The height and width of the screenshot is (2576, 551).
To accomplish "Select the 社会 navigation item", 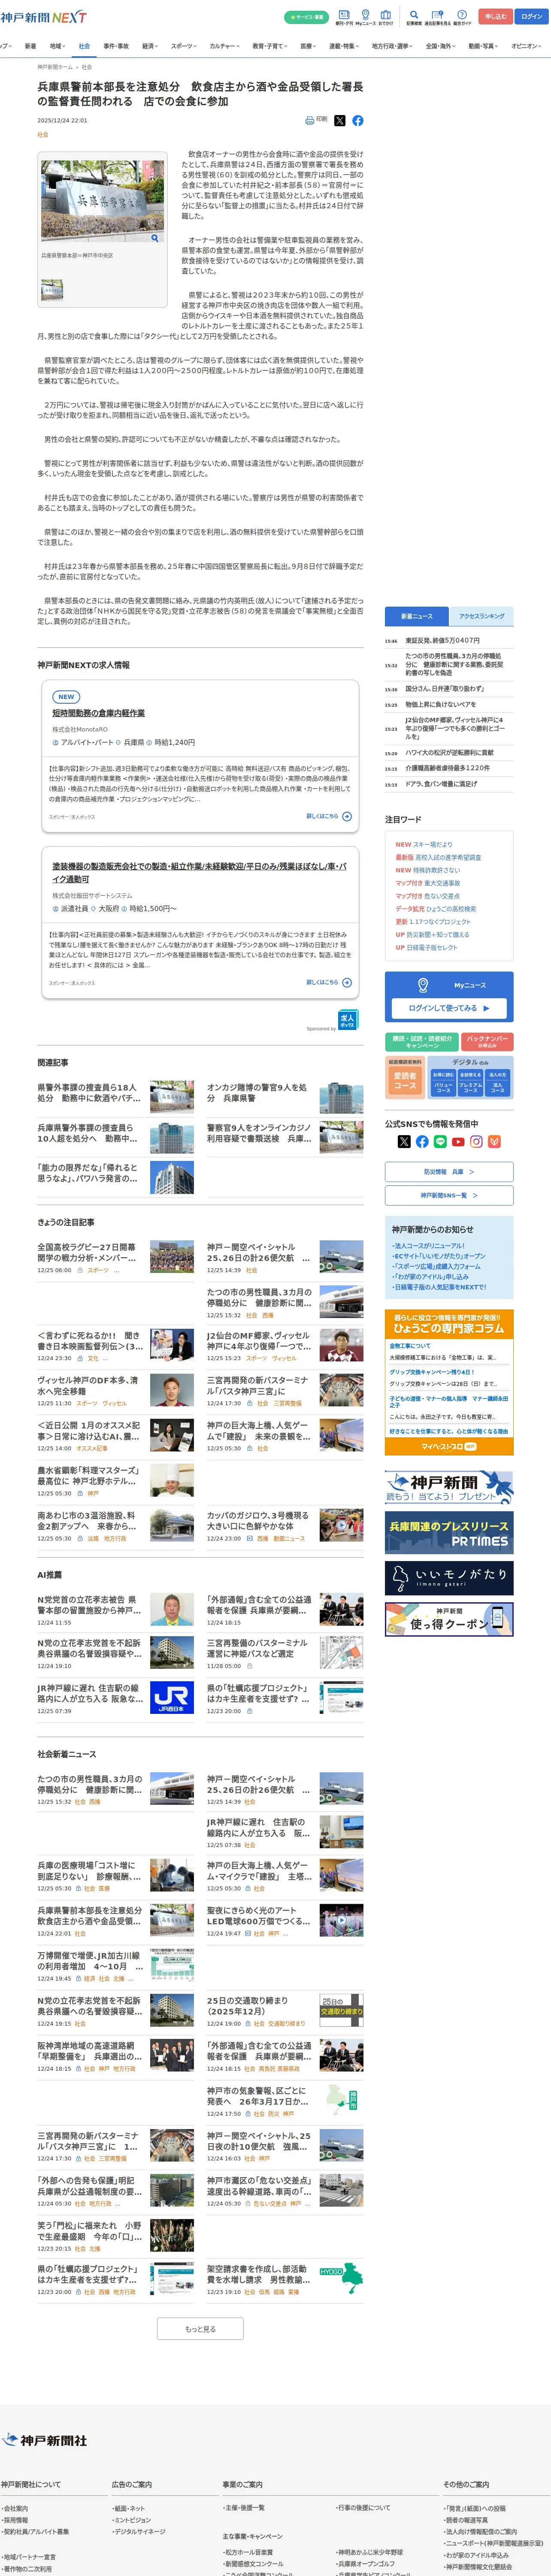I will point(84,46).
